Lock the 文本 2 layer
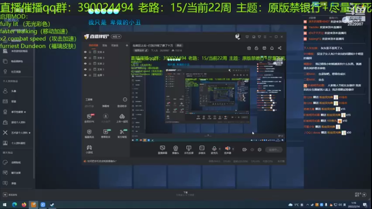372x209 pixels. (x=90, y=64)
